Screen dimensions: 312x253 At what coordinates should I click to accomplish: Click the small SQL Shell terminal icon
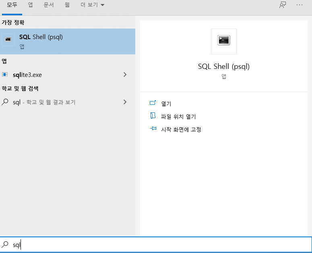pos(8,39)
